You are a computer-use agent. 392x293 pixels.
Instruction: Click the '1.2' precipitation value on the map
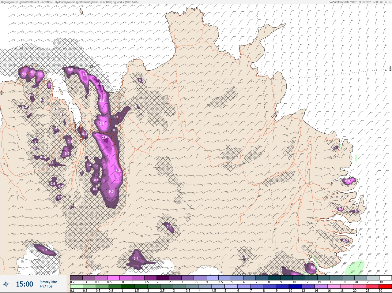(x=118, y=171)
